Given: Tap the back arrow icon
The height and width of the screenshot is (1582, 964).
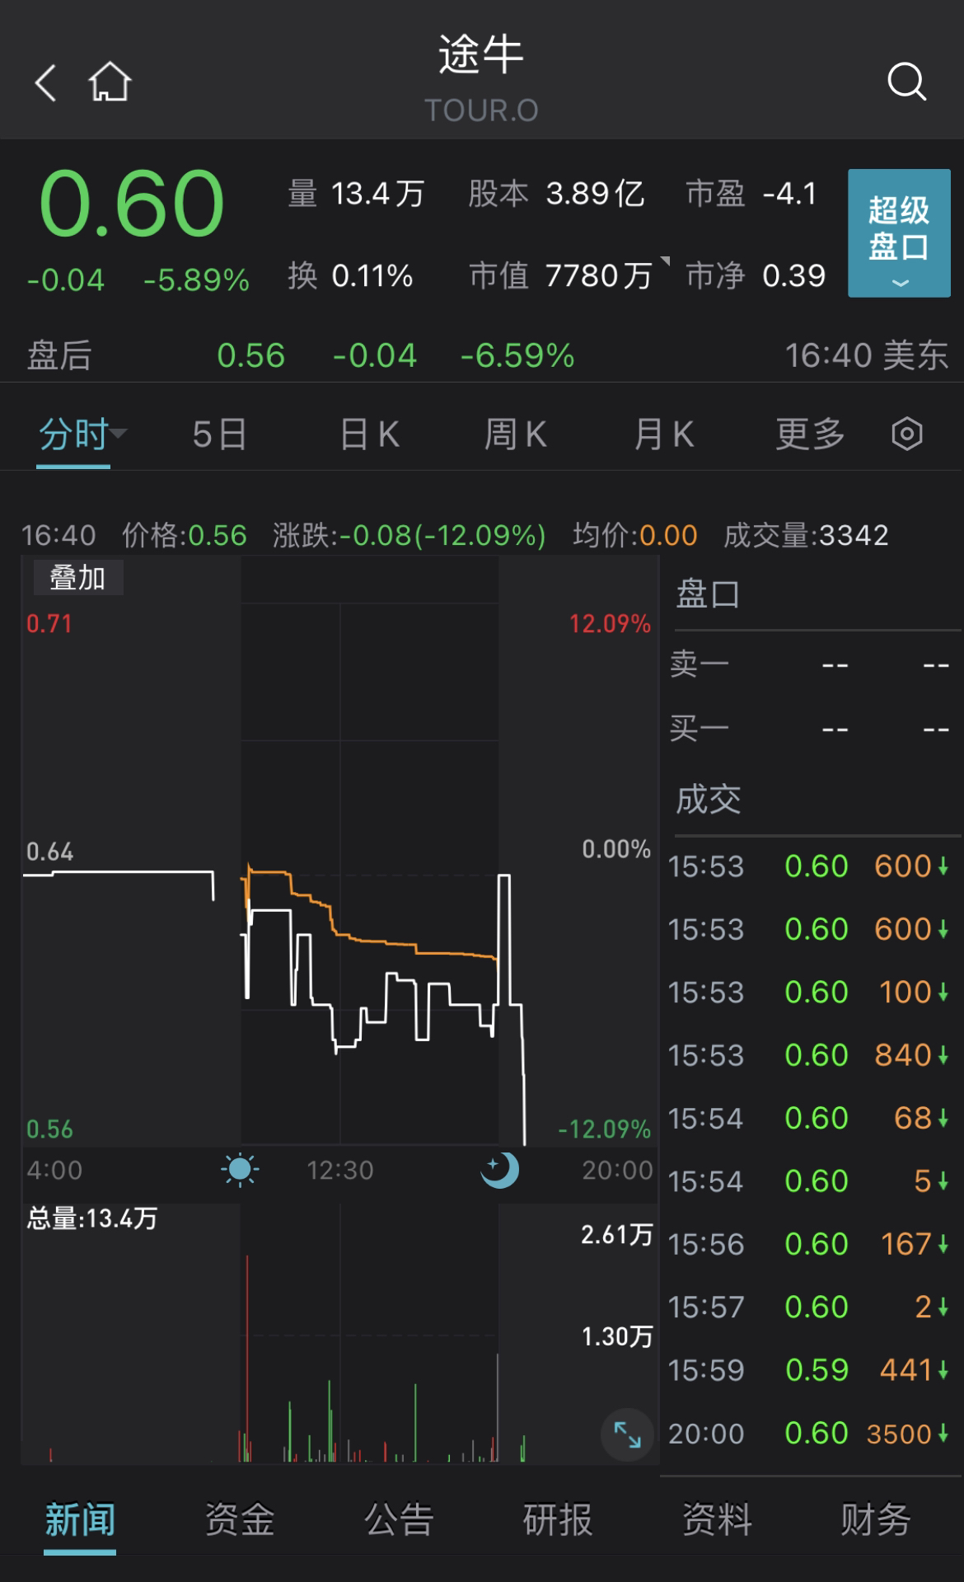Looking at the screenshot, I should coord(45,82).
